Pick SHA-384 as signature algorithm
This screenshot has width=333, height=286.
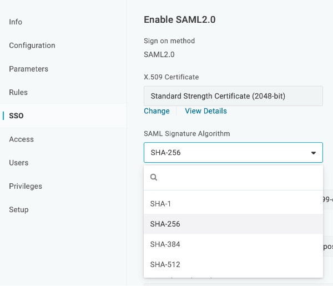click(165, 244)
